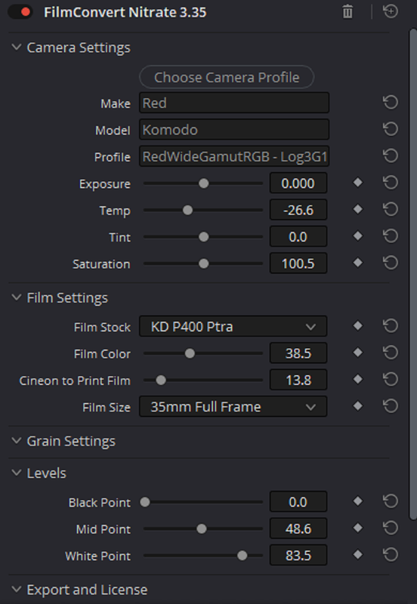The width and height of the screenshot is (417, 604).
Task: Click the Black Point slider handle
Action: 145,502
